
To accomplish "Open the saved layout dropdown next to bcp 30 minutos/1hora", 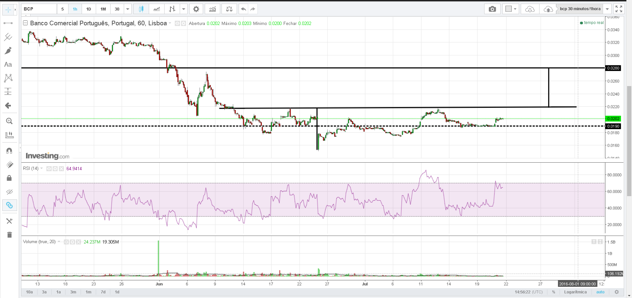I will [x=607, y=9].
